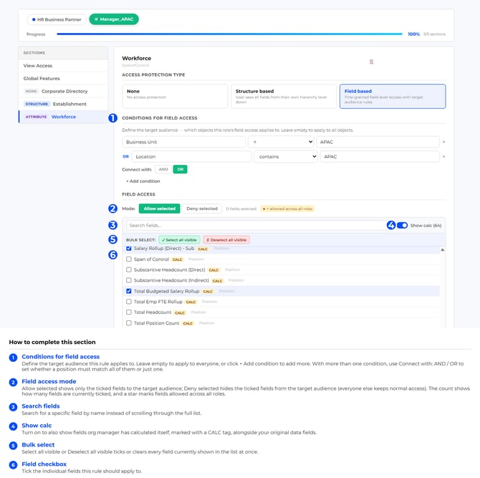Click the Workforce section title
Image resolution: width=480 pixels, height=478 pixels.
(x=137, y=58)
